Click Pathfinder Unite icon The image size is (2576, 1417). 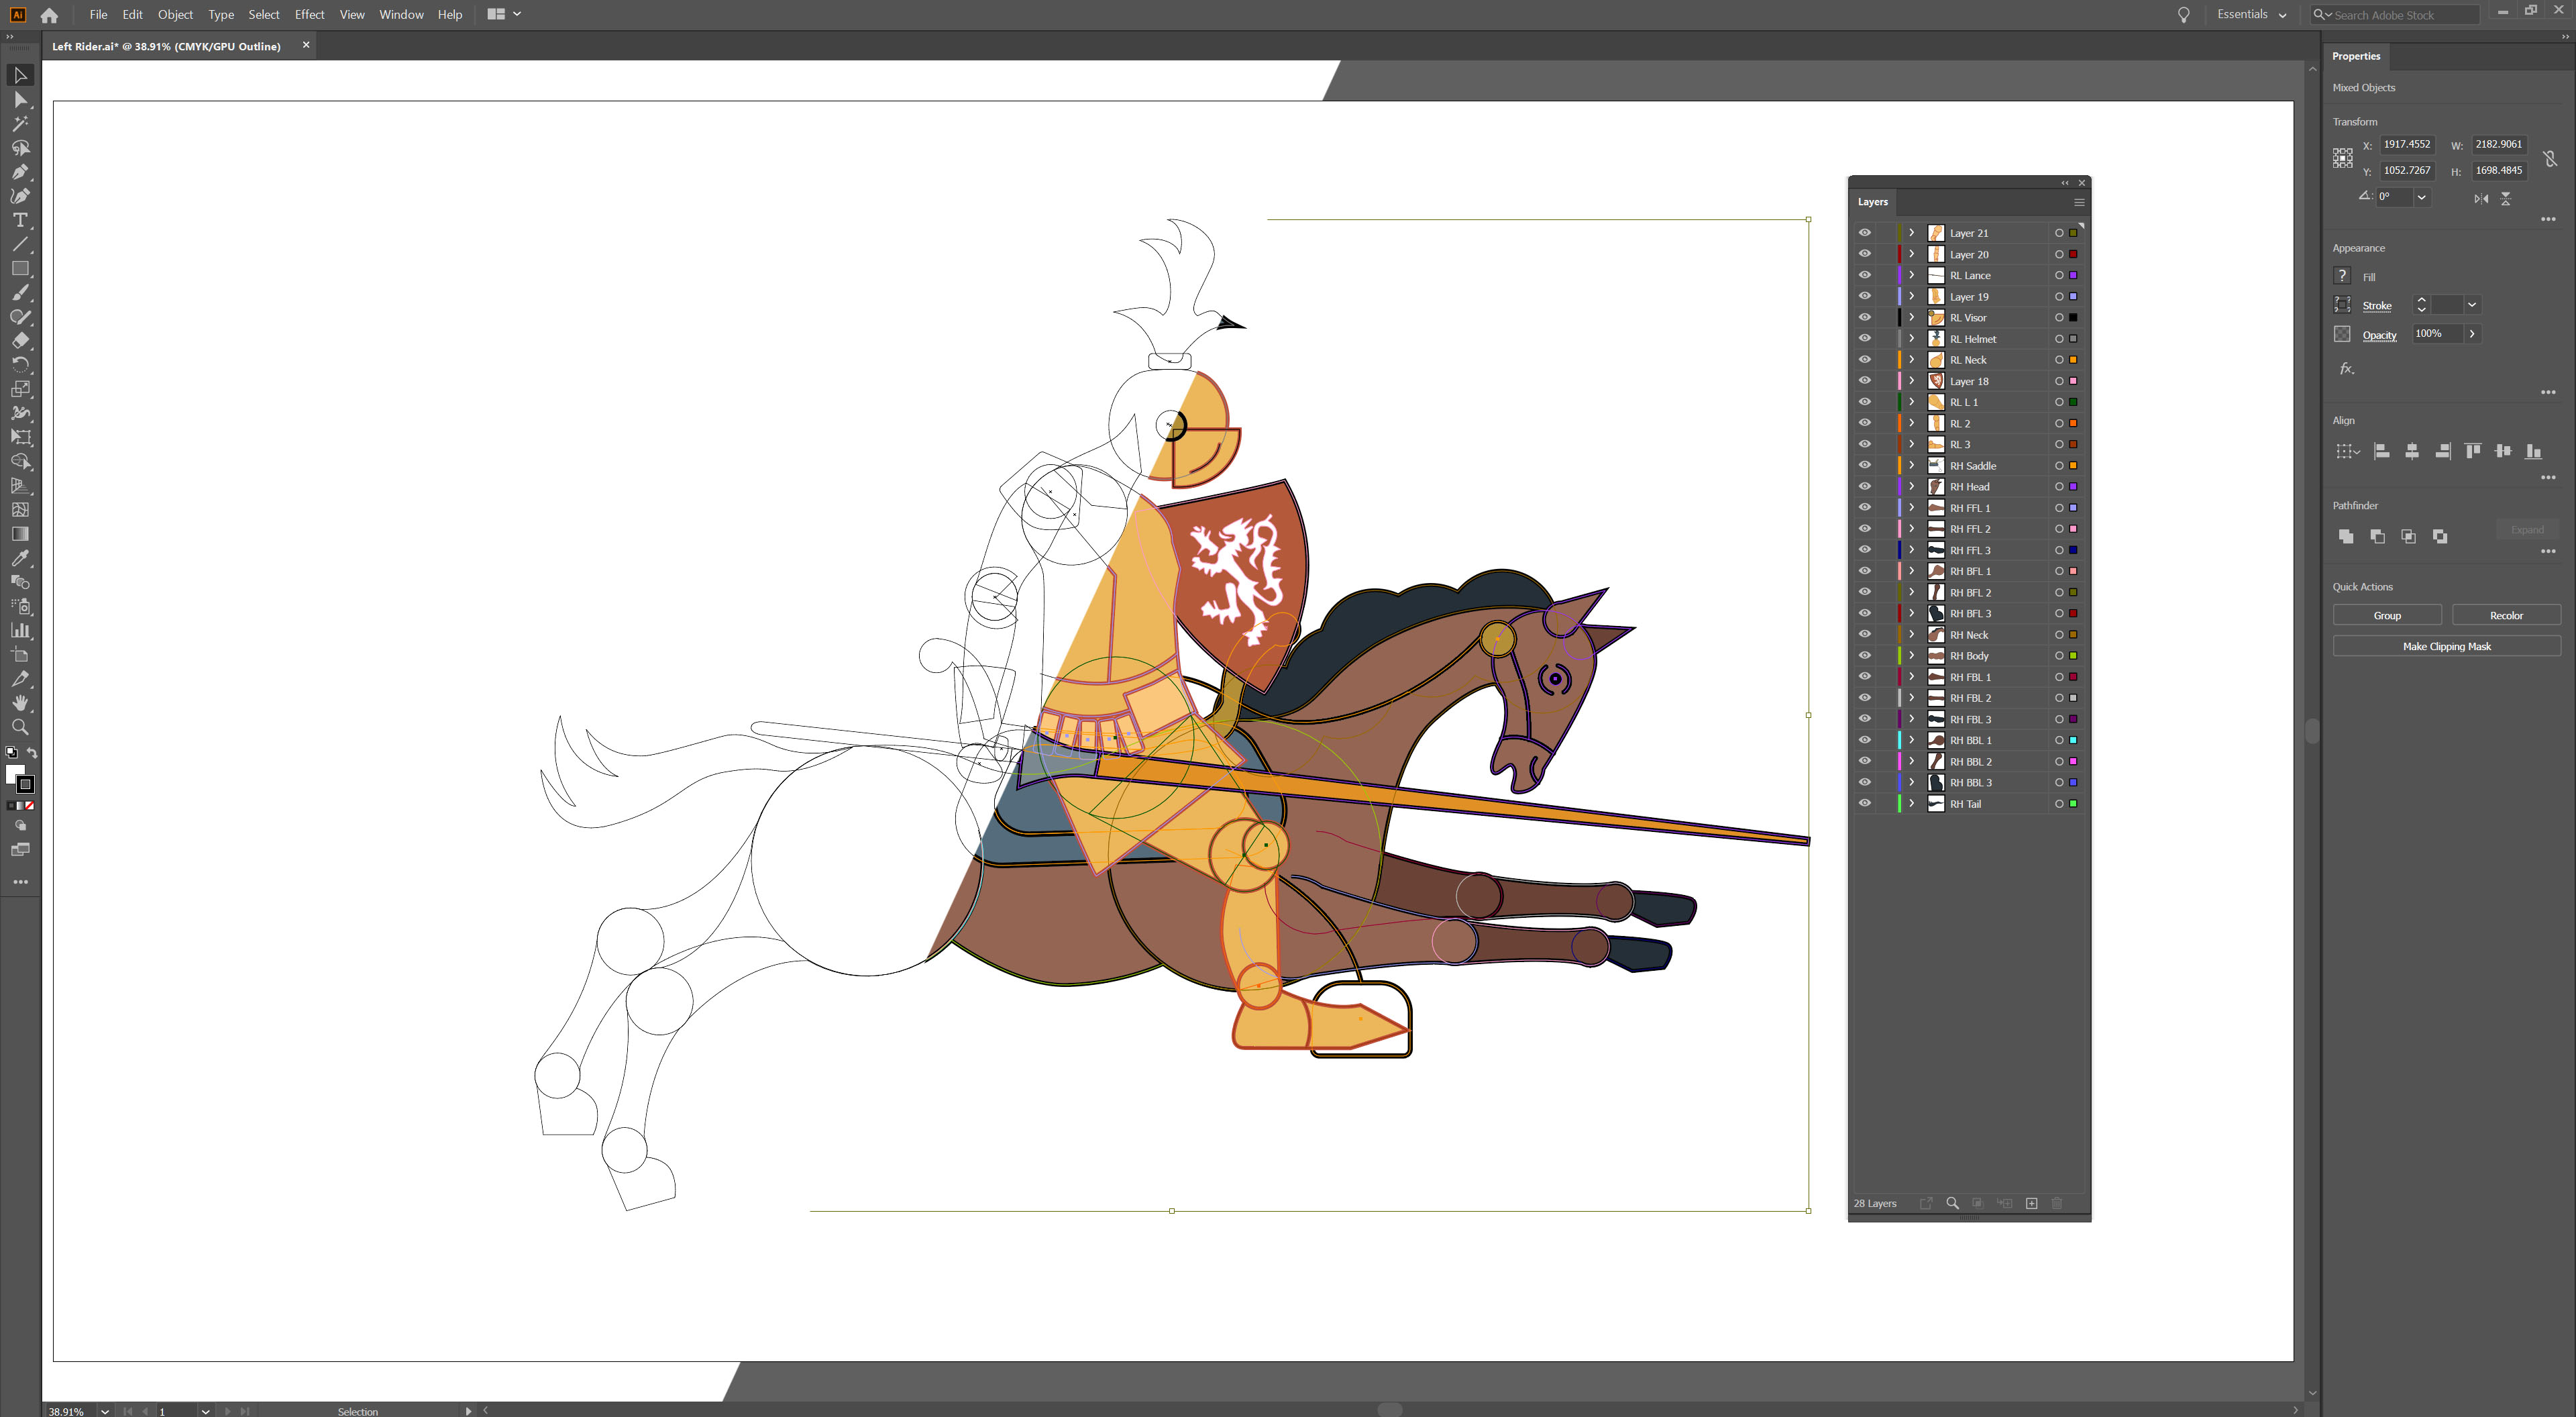click(2345, 536)
